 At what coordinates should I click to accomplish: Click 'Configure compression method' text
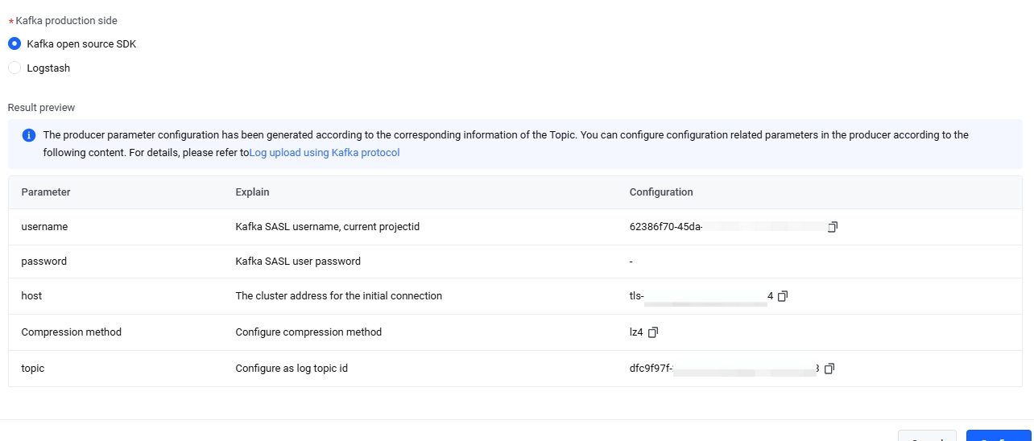click(308, 332)
